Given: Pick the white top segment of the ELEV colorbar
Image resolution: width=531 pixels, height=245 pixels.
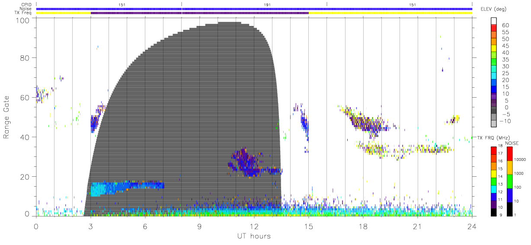Looking at the screenshot, I should coord(494,21).
